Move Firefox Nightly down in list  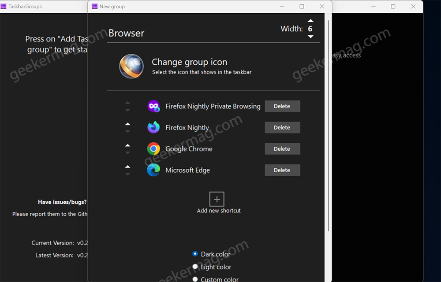(x=128, y=131)
